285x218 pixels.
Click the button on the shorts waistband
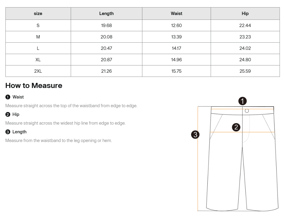pyautogui.click(x=247, y=111)
